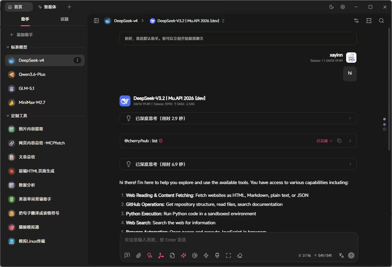Expand the 已深度思考 2.9 秒 block
Screen dimensions: 392x267
(x=238, y=118)
